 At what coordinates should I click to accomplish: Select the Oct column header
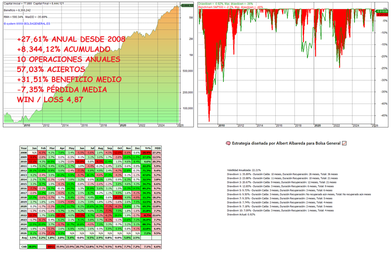point(118,148)
